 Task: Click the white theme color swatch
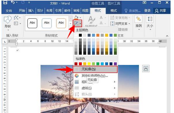tap(76, 35)
